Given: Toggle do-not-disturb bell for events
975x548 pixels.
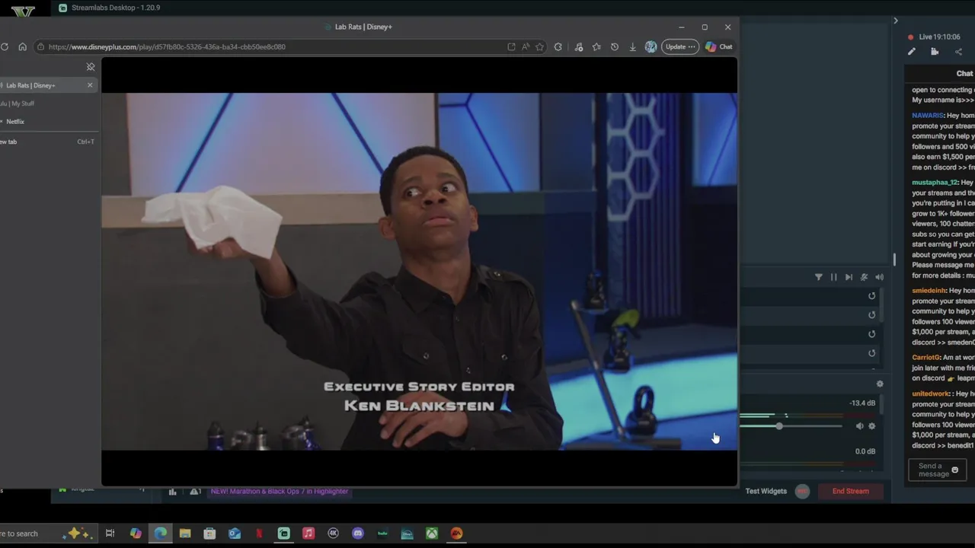Looking at the screenshot, I should click(864, 277).
